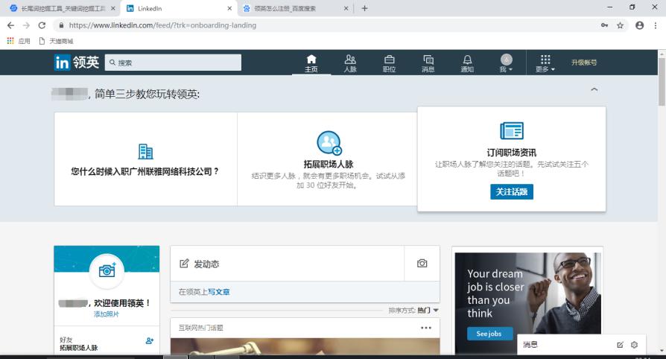This screenshot has height=359, width=666.
Task: Click the 发动态 compose box
Action: [287, 264]
